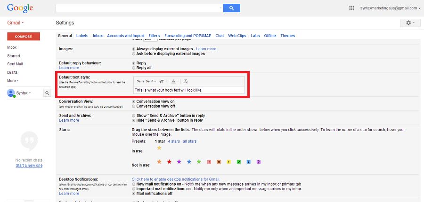Click the blue search magnifier button
The width and height of the screenshot is (424, 202).
(x=231, y=8)
